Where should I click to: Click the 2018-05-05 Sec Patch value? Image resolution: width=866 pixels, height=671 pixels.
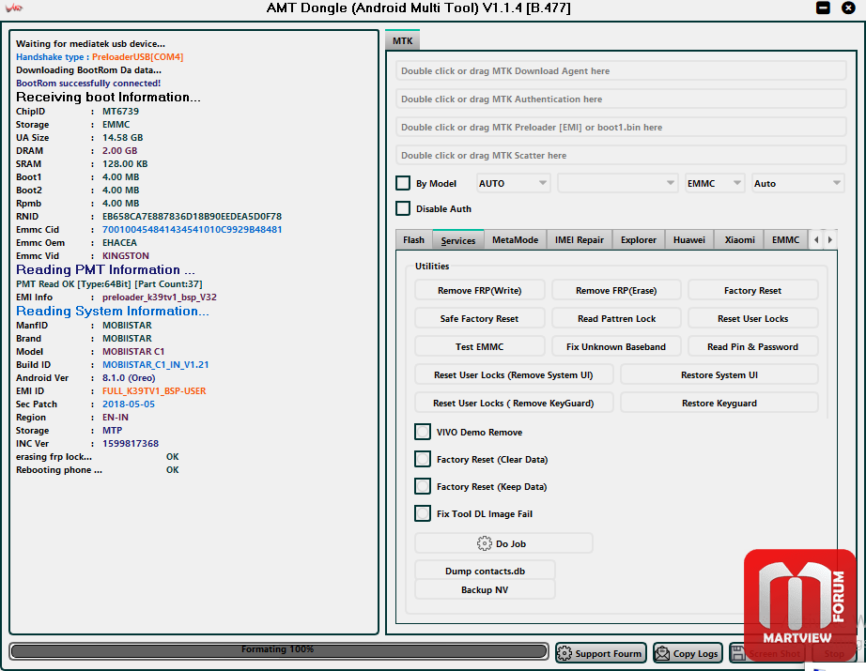coord(129,404)
